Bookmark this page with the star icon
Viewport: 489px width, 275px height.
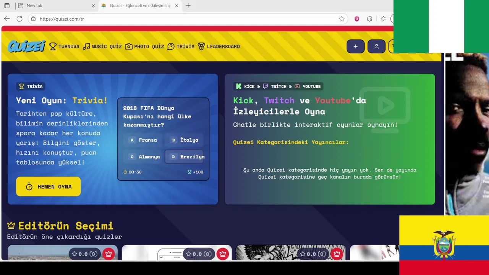pos(342,19)
